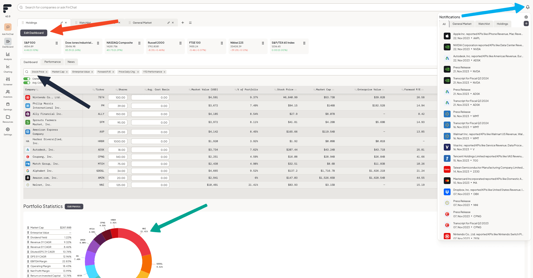Toggle the Owned switch
The width and height of the screenshot is (533, 278).
click(27, 79)
